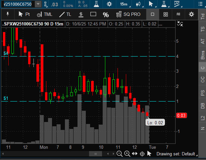
Task: Open the Trd side tab
Action: coord(202,16)
